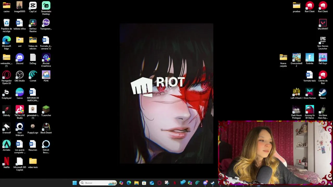Open the Netflix desktop shortcut

pyautogui.click(x=7, y=163)
